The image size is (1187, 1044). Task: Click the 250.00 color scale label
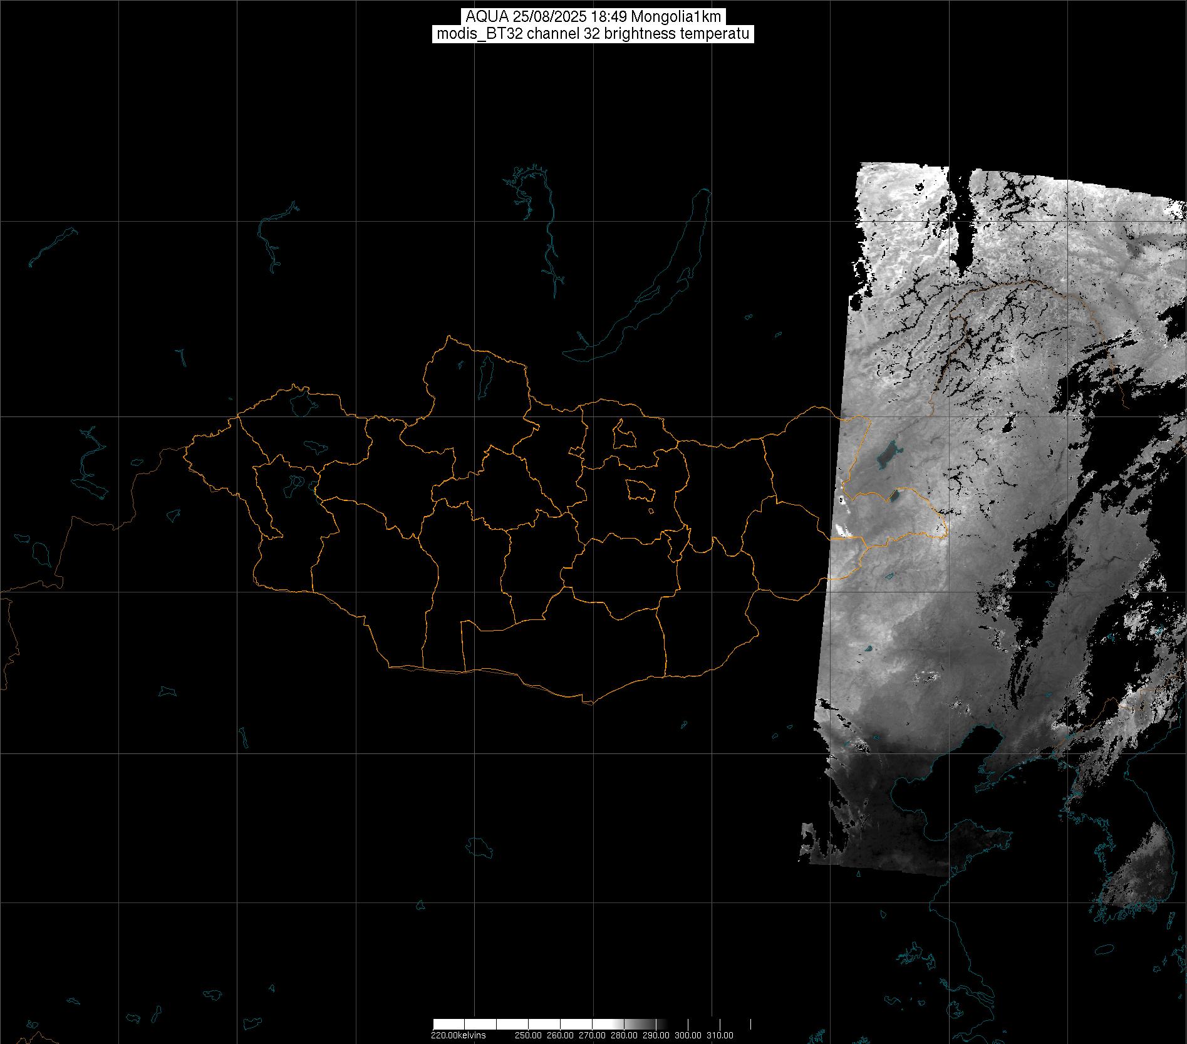click(528, 1035)
